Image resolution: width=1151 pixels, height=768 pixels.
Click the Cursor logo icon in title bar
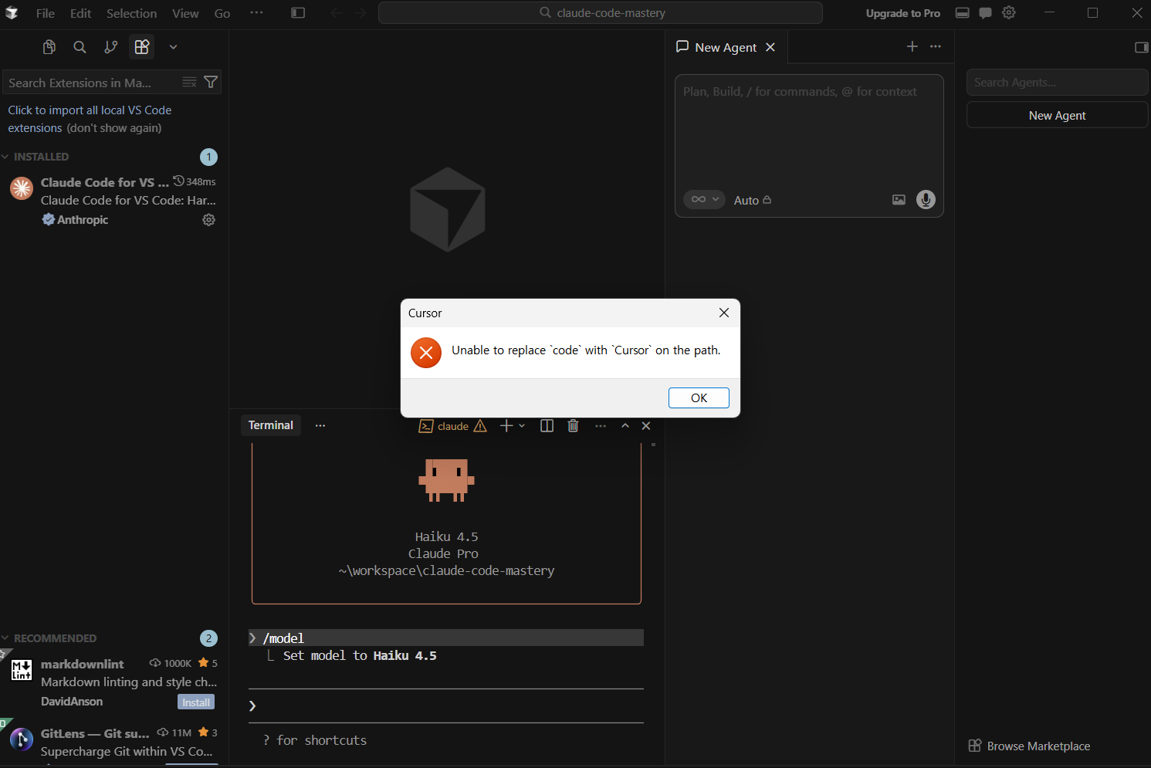coord(12,13)
